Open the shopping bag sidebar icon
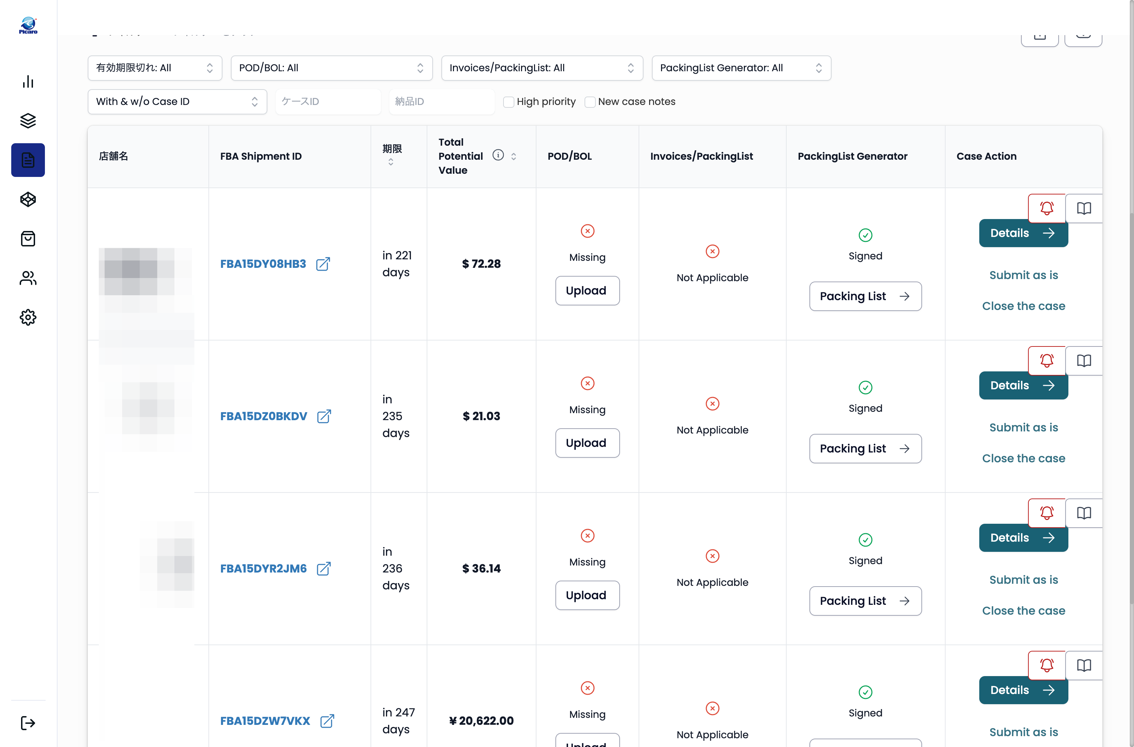The height and width of the screenshot is (747, 1134). pos(28,238)
